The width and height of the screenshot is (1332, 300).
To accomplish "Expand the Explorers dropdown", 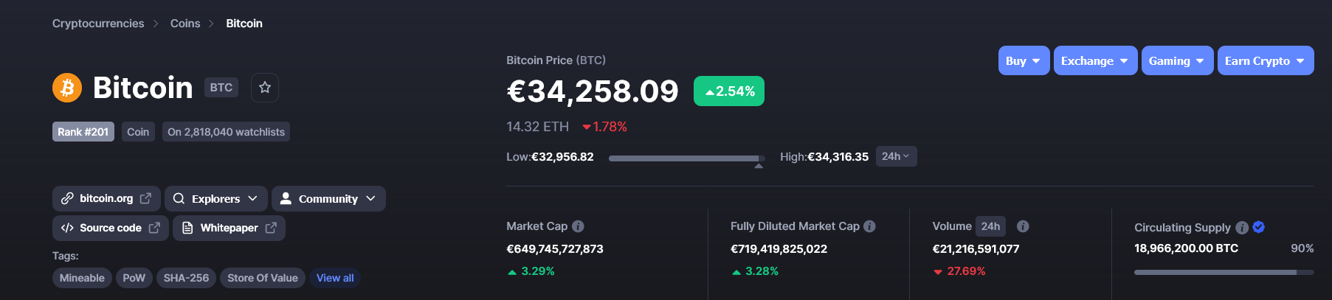I will (215, 198).
